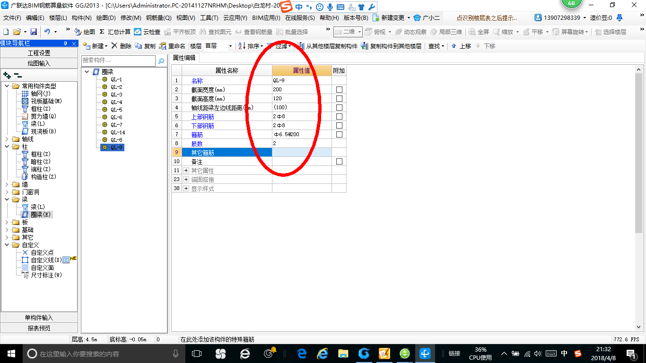Tick 附加 checkbox for 截面宽度

pyautogui.click(x=339, y=90)
